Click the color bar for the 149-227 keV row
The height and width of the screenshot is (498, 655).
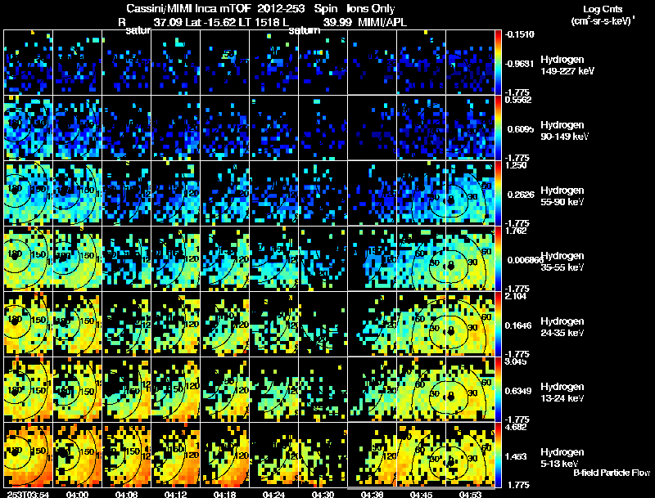tap(499, 62)
